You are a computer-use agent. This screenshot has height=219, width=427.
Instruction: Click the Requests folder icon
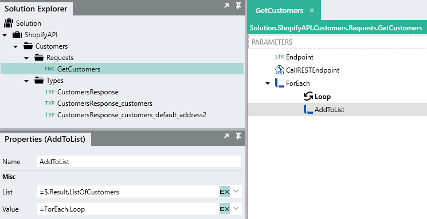pyautogui.click(x=39, y=58)
